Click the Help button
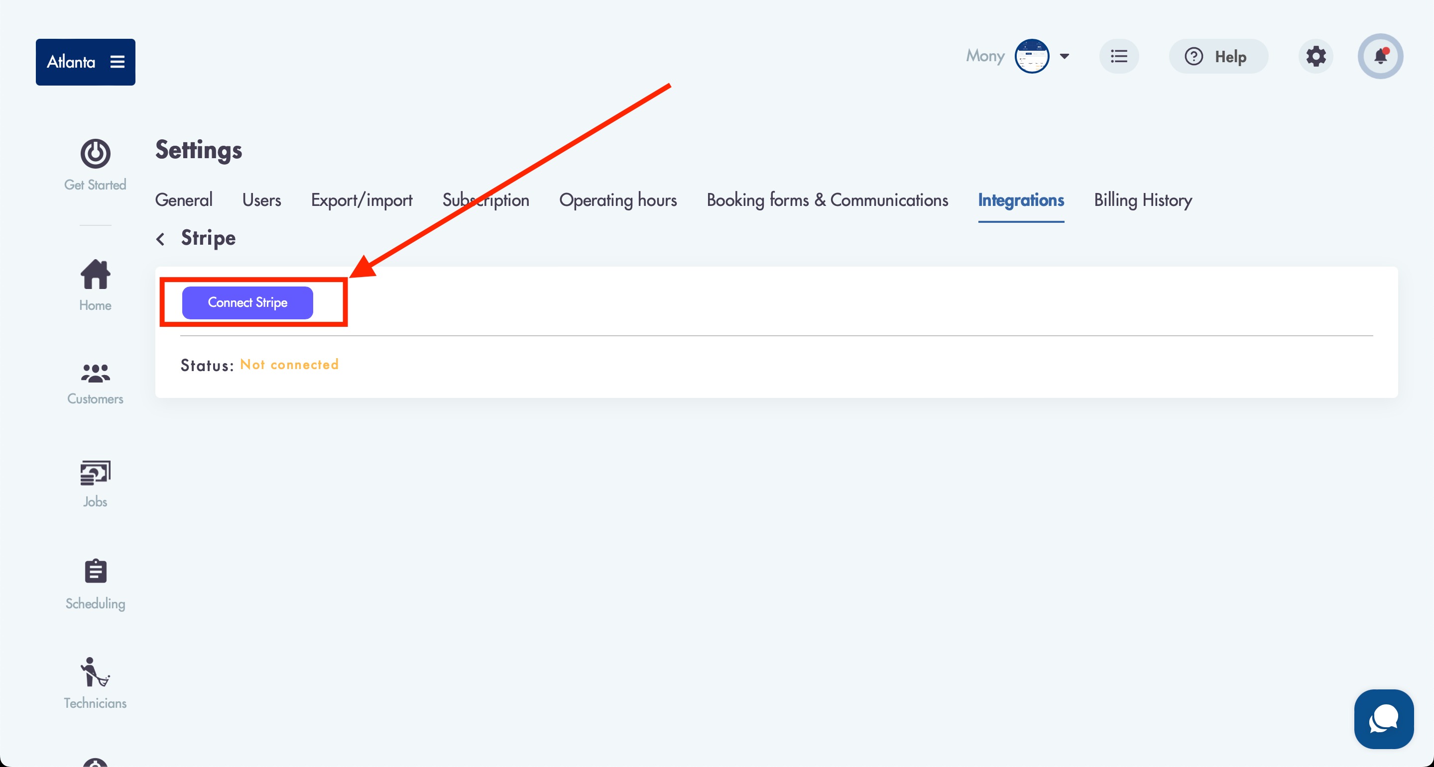The width and height of the screenshot is (1434, 767). (1218, 56)
